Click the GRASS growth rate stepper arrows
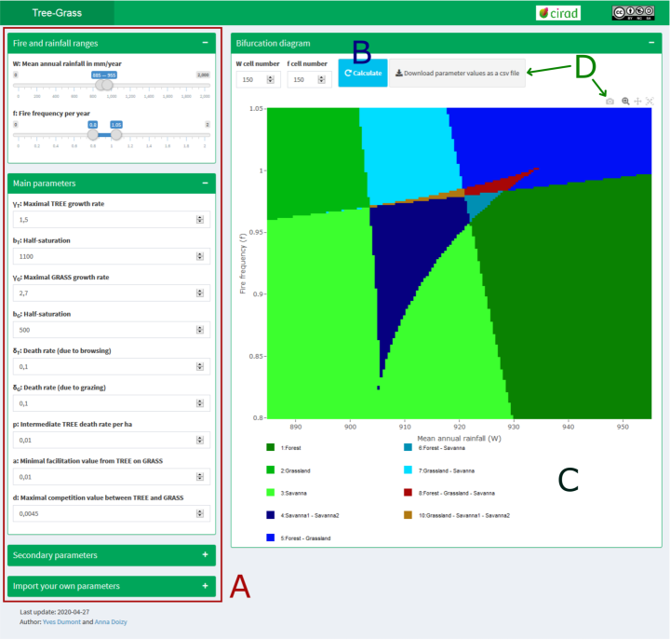The image size is (670, 640). click(x=199, y=293)
